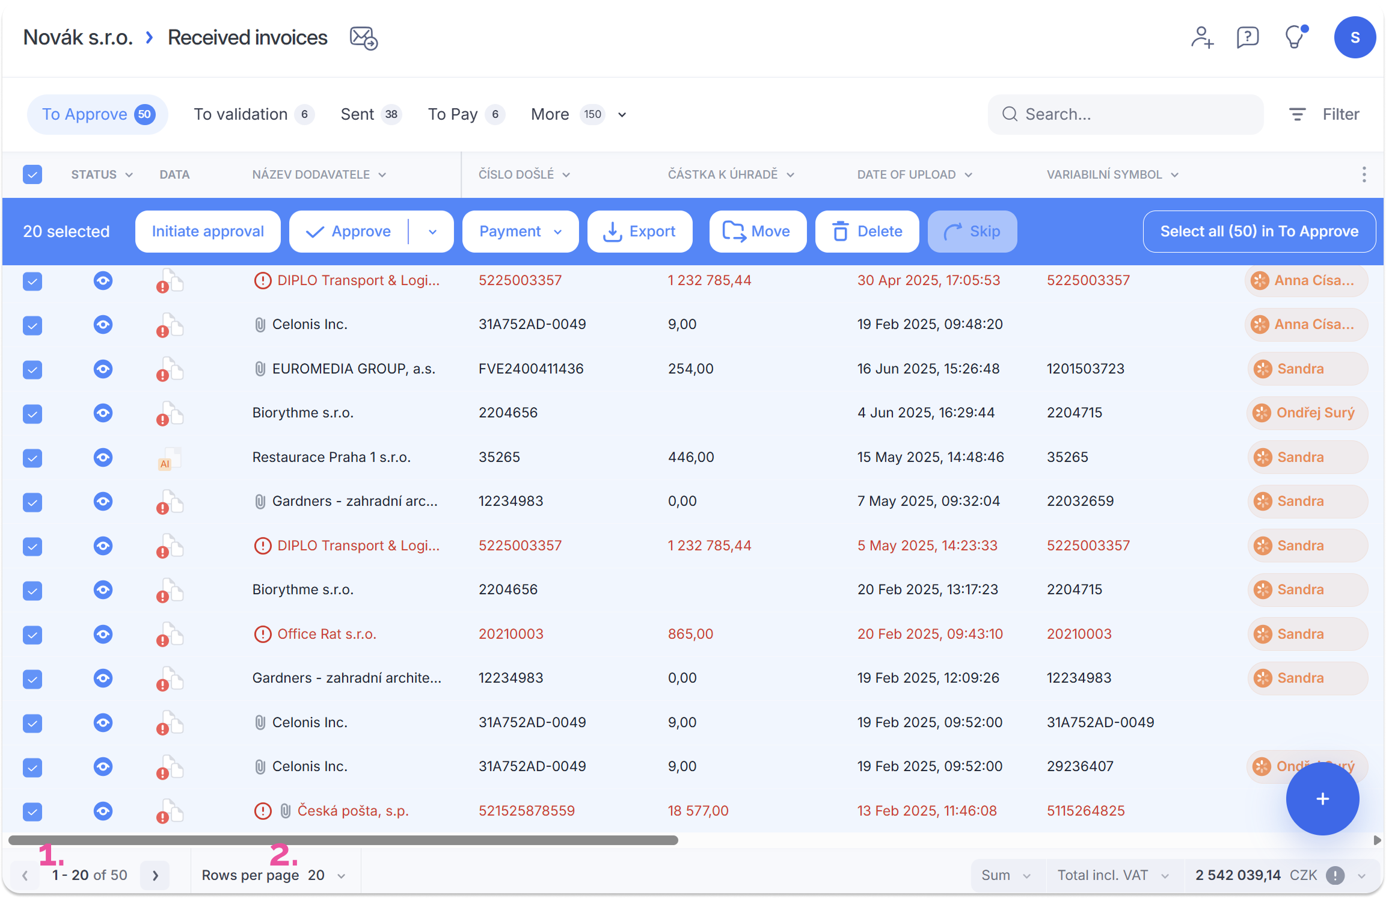Image resolution: width=1386 pixels, height=898 pixels.
Task: Click the Delete trash icon
Action: [840, 231]
